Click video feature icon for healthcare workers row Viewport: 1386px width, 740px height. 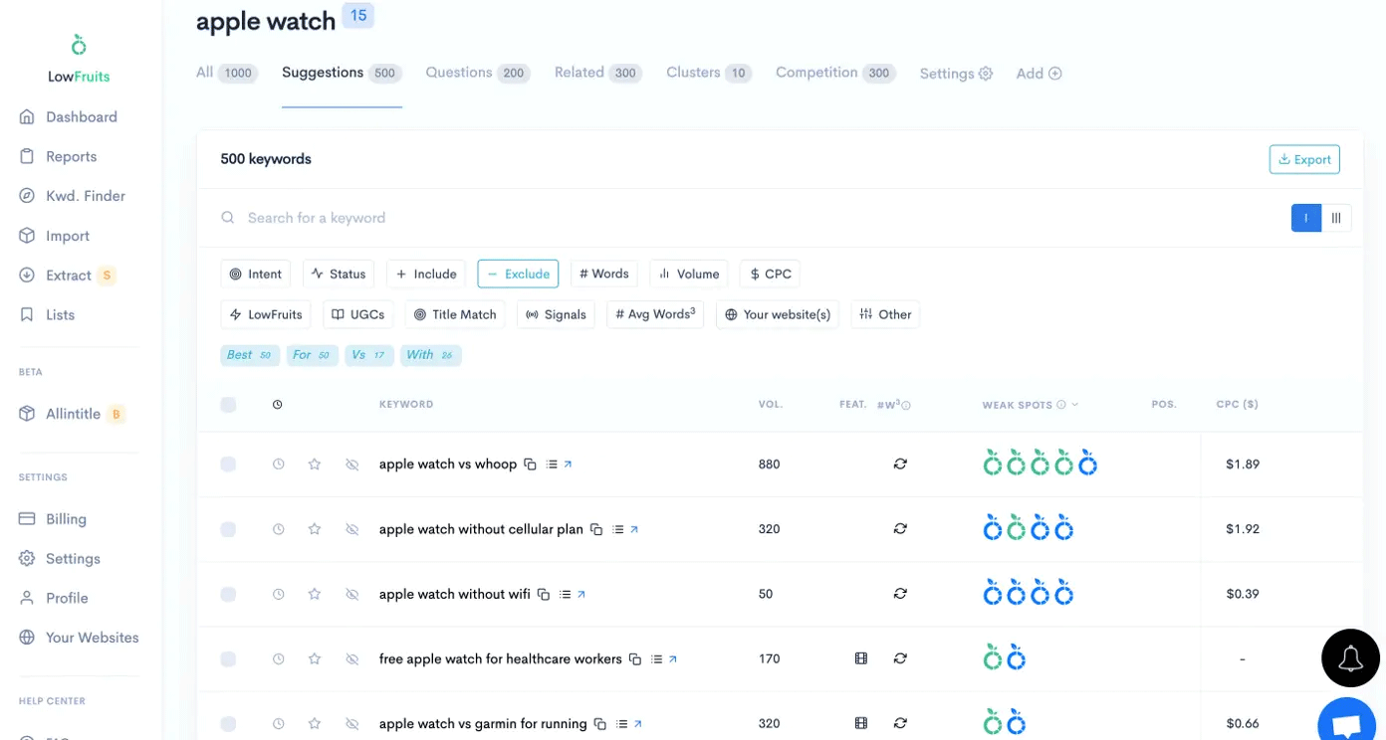tap(861, 658)
